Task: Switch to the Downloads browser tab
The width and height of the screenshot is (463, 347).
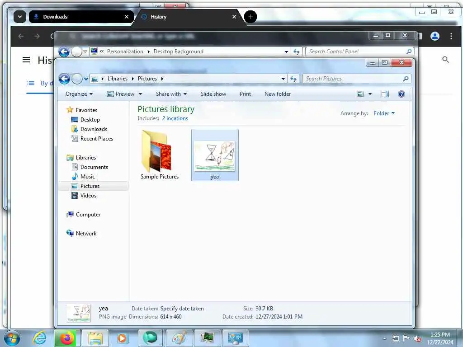Action: tap(81, 17)
